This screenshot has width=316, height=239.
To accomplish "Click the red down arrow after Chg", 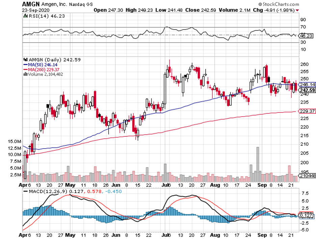I will (x=297, y=10).
